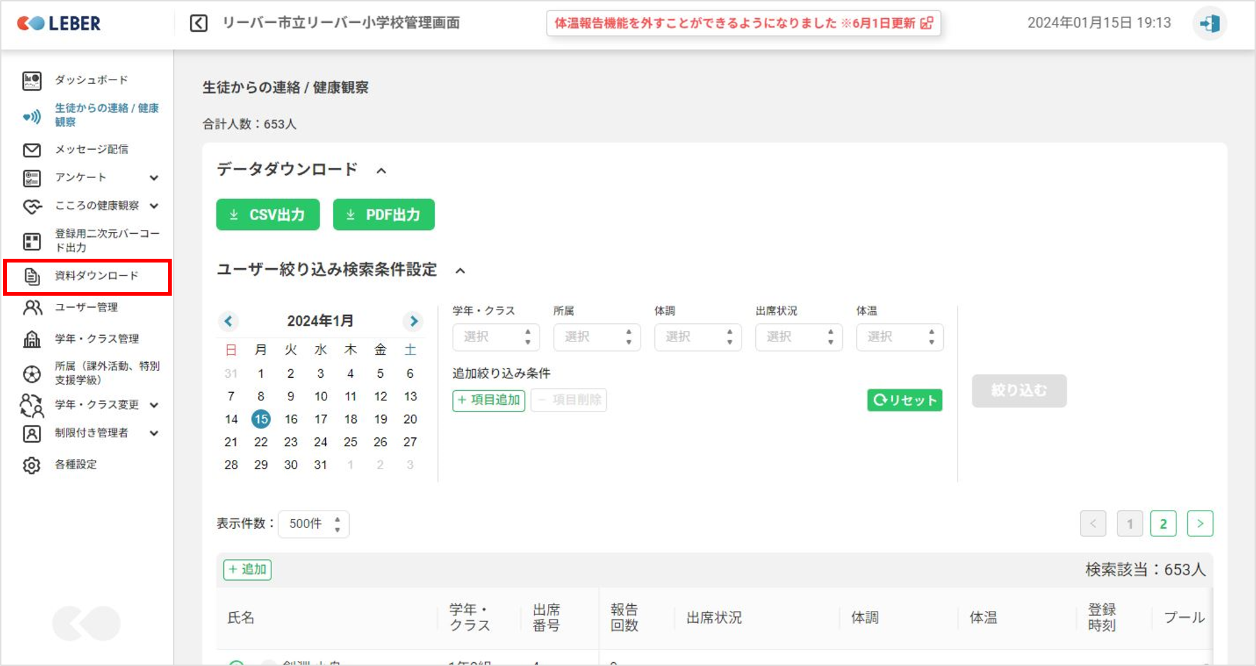The height and width of the screenshot is (666, 1256).
Task: Go to previous month in calendar
Action: click(228, 321)
